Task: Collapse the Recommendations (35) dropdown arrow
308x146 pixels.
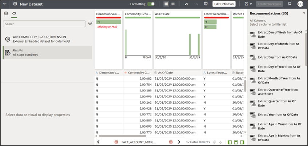Action: (x=304, y=13)
